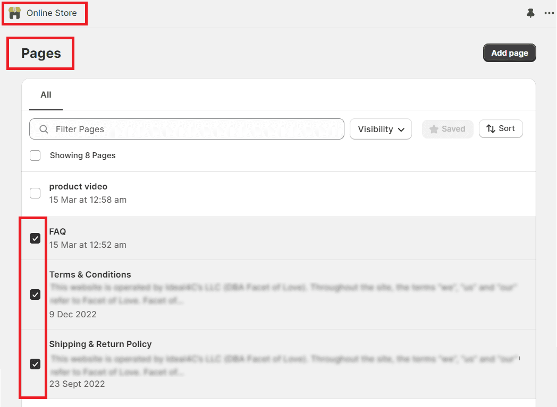Viewport: 557px width, 407px height.
Task: Click the star on the Saved button
Action: [435, 129]
